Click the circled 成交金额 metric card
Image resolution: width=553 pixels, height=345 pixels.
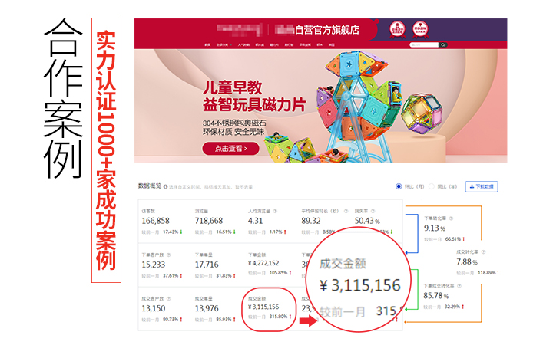270,307
